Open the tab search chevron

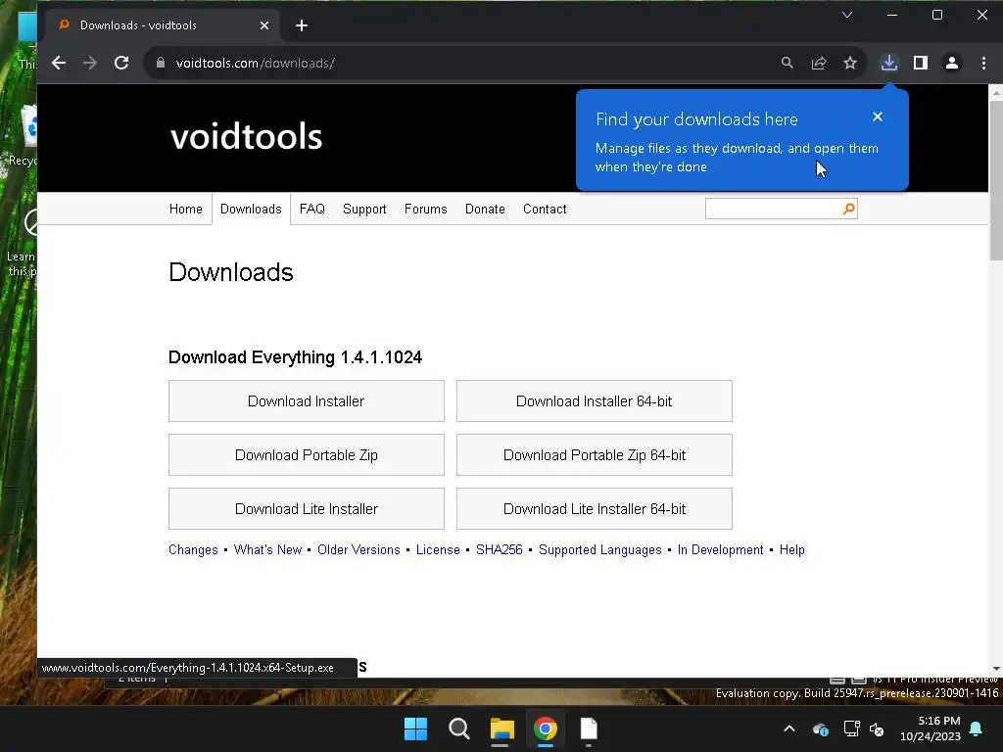847,15
